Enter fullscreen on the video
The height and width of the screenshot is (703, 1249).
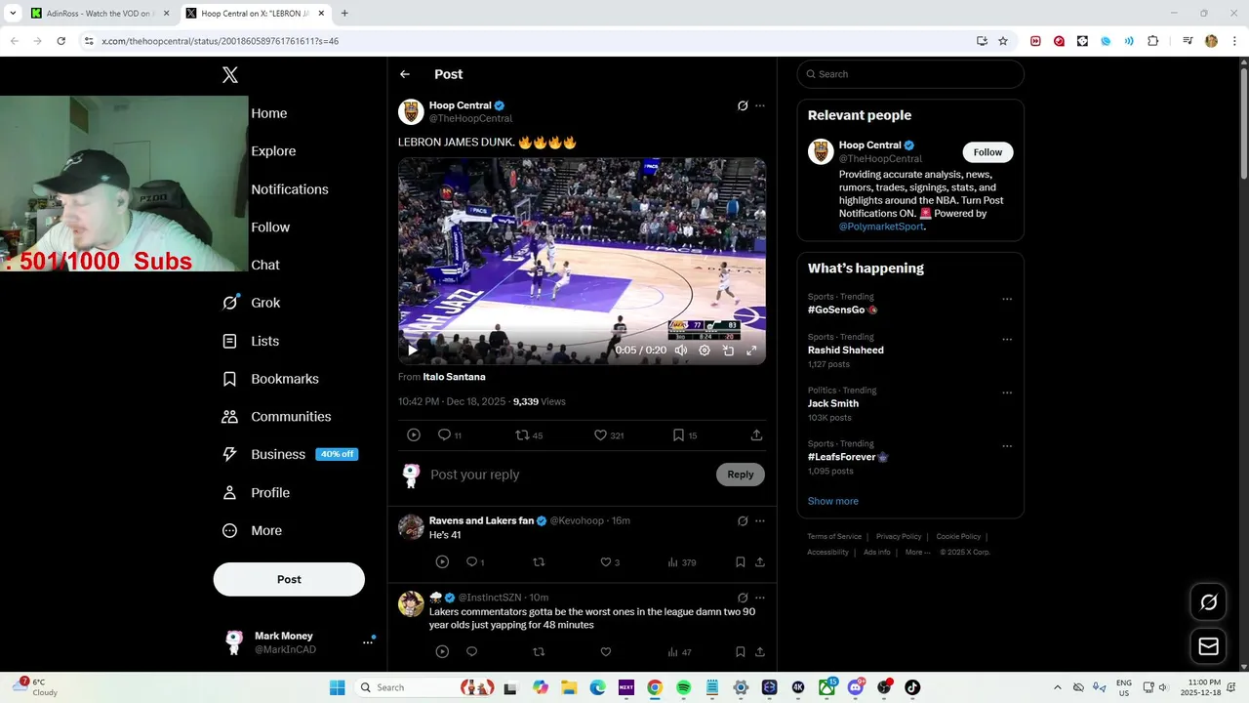[x=751, y=350]
